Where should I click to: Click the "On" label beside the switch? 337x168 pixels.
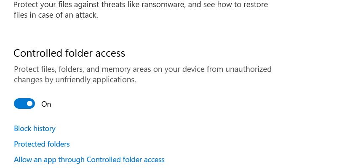[x=46, y=104]
